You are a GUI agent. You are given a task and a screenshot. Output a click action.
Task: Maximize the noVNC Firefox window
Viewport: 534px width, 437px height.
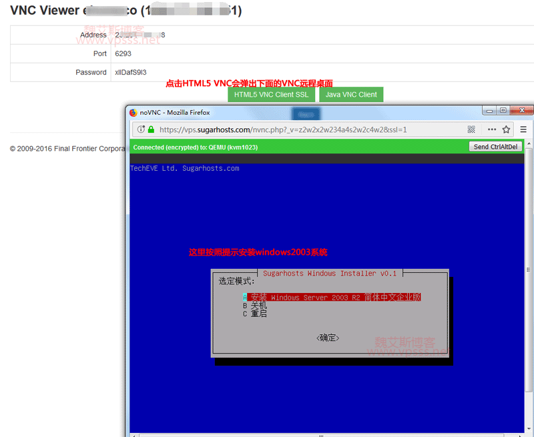point(503,111)
